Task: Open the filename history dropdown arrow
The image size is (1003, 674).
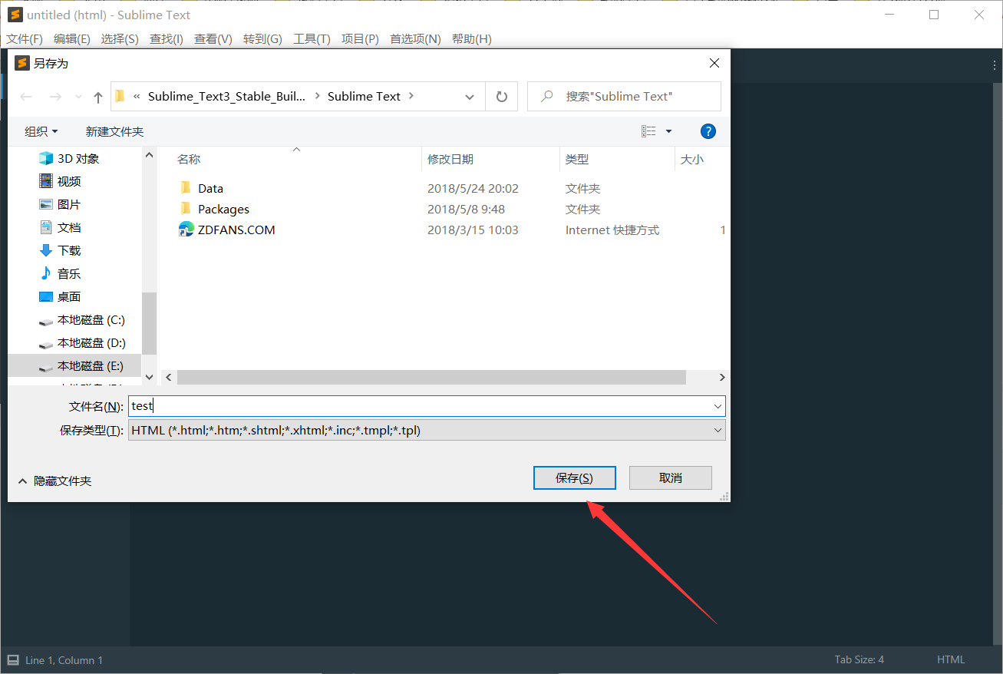Action: (x=717, y=405)
